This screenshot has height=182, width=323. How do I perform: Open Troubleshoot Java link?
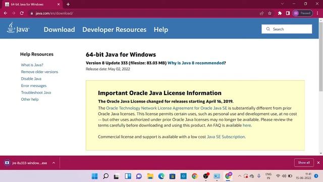[36, 93]
